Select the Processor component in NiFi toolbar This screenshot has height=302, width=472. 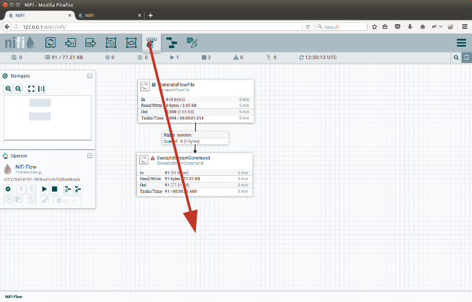(x=51, y=43)
